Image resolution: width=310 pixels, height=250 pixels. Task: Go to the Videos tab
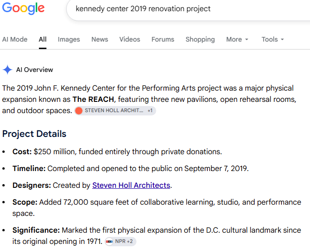tap(130, 39)
